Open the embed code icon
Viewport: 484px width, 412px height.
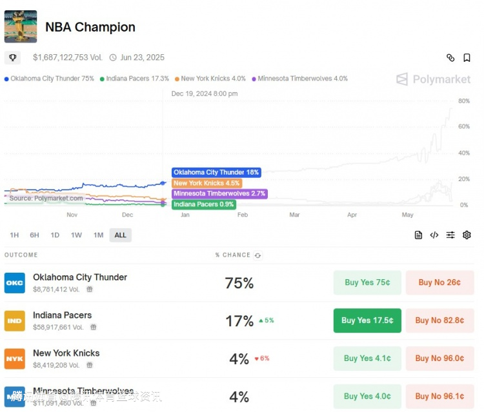tap(434, 235)
